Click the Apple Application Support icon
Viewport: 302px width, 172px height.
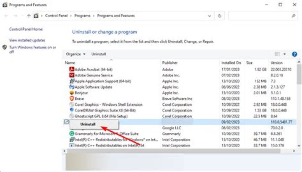[x=72, y=81]
